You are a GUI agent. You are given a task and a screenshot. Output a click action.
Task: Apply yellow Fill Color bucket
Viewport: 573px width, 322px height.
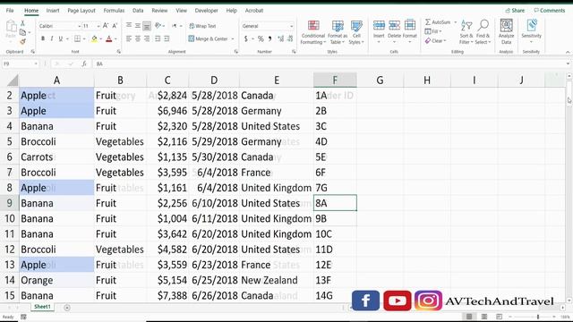point(94,38)
